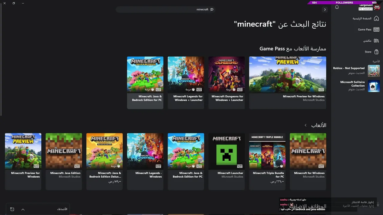Viewport: 383px width, 215px height.
Task: Open the Java & Bedrock Edition Deluxe card
Action: pos(104,162)
